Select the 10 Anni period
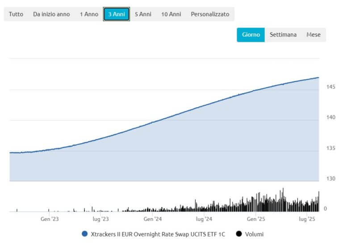This screenshot has width=343, height=244. (x=171, y=14)
